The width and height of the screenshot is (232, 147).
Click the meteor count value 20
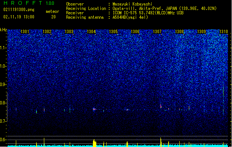click(x=53, y=17)
